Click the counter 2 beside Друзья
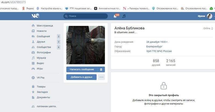The width and height of the screenshot is (215, 112). pyautogui.click(x=59, y=42)
